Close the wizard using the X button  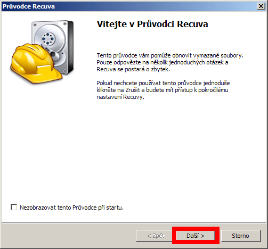click(261, 6)
